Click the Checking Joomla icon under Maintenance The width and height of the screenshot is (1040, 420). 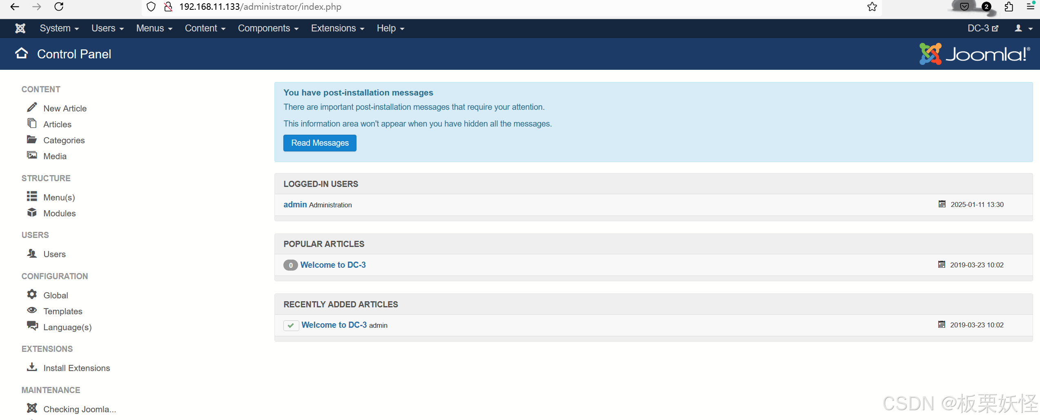click(x=32, y=408)
